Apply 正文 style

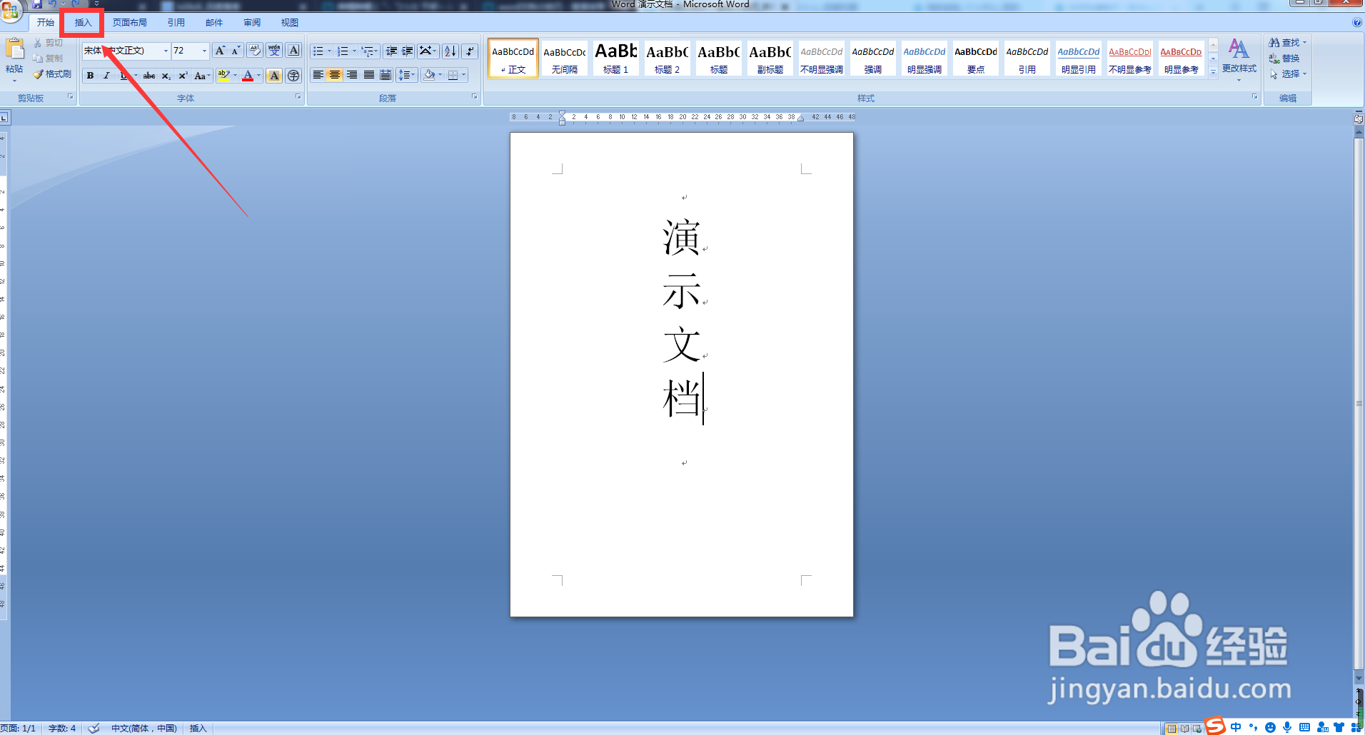(513, 58)
